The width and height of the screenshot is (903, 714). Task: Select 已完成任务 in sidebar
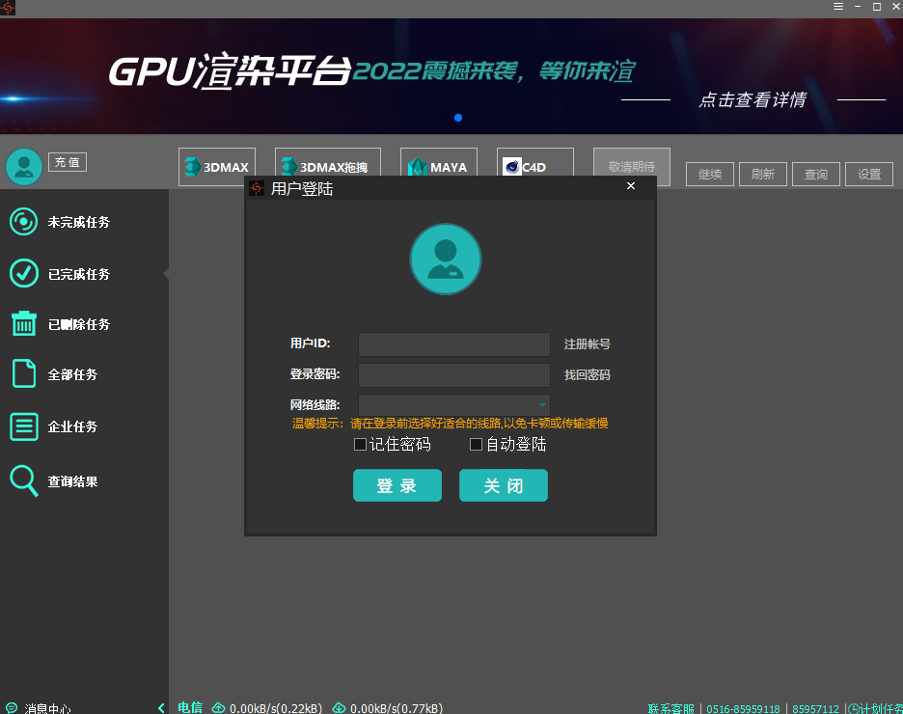point(79,274)
